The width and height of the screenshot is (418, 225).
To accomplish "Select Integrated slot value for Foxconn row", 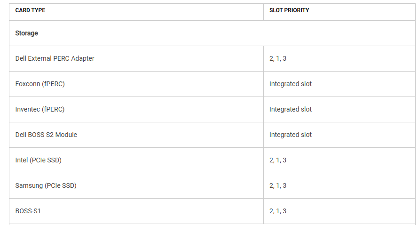I will click(290, 84).
